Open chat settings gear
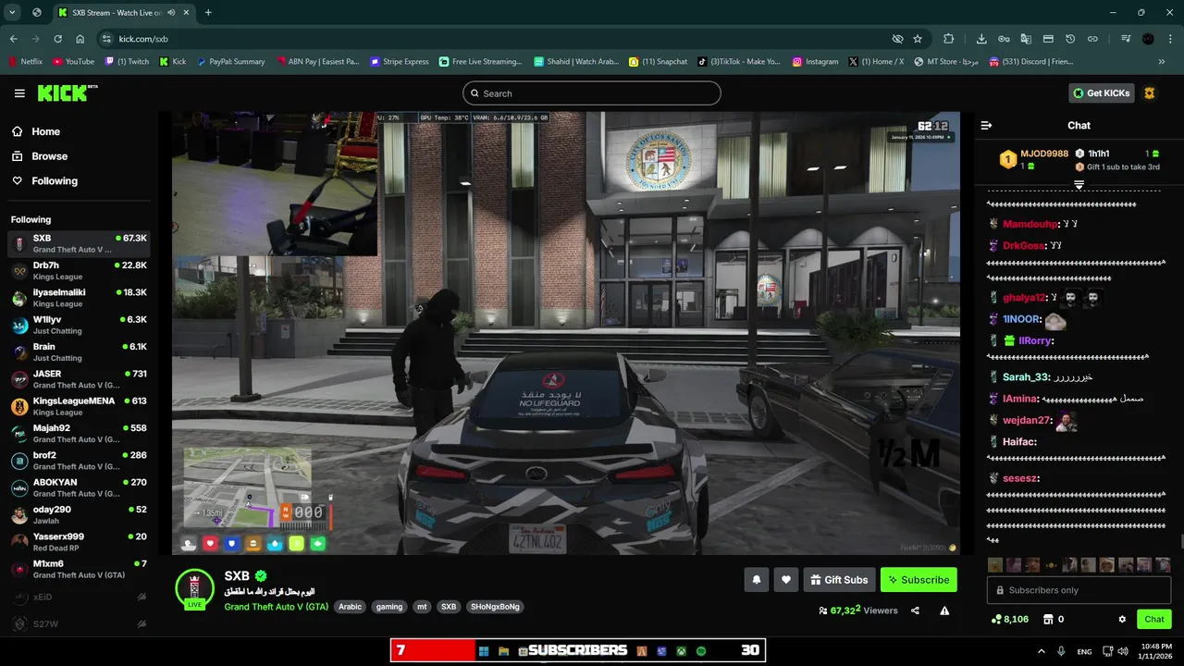 tap(1122, 619)
